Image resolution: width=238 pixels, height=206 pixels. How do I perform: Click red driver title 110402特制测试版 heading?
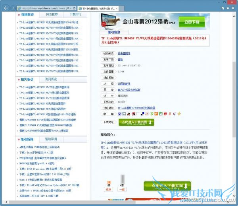(154, 40)
